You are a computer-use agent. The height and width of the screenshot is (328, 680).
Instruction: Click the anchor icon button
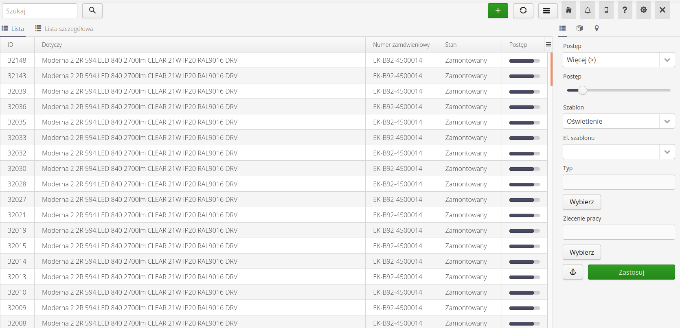[x=573, y=272]
